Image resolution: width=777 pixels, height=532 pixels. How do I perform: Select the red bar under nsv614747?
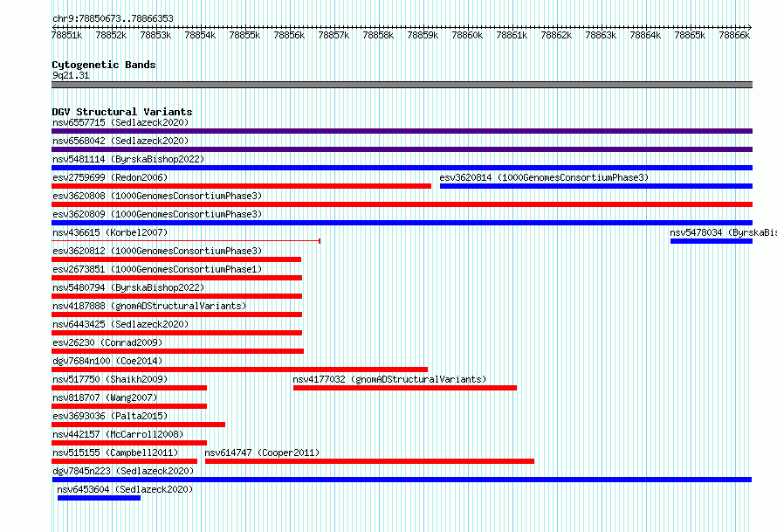369,461
